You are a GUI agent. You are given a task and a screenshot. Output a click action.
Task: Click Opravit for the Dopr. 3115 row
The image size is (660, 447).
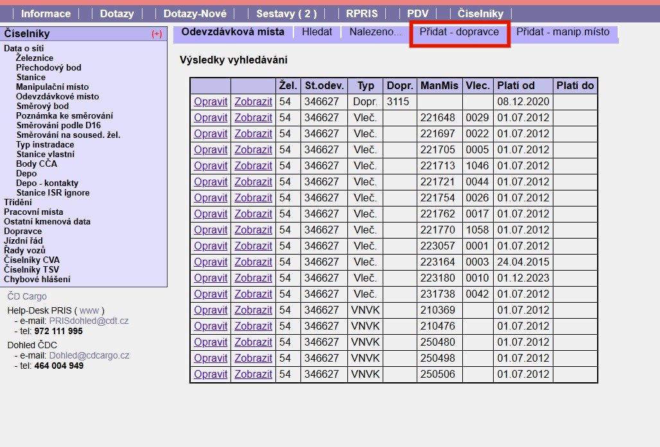[211, 101]
